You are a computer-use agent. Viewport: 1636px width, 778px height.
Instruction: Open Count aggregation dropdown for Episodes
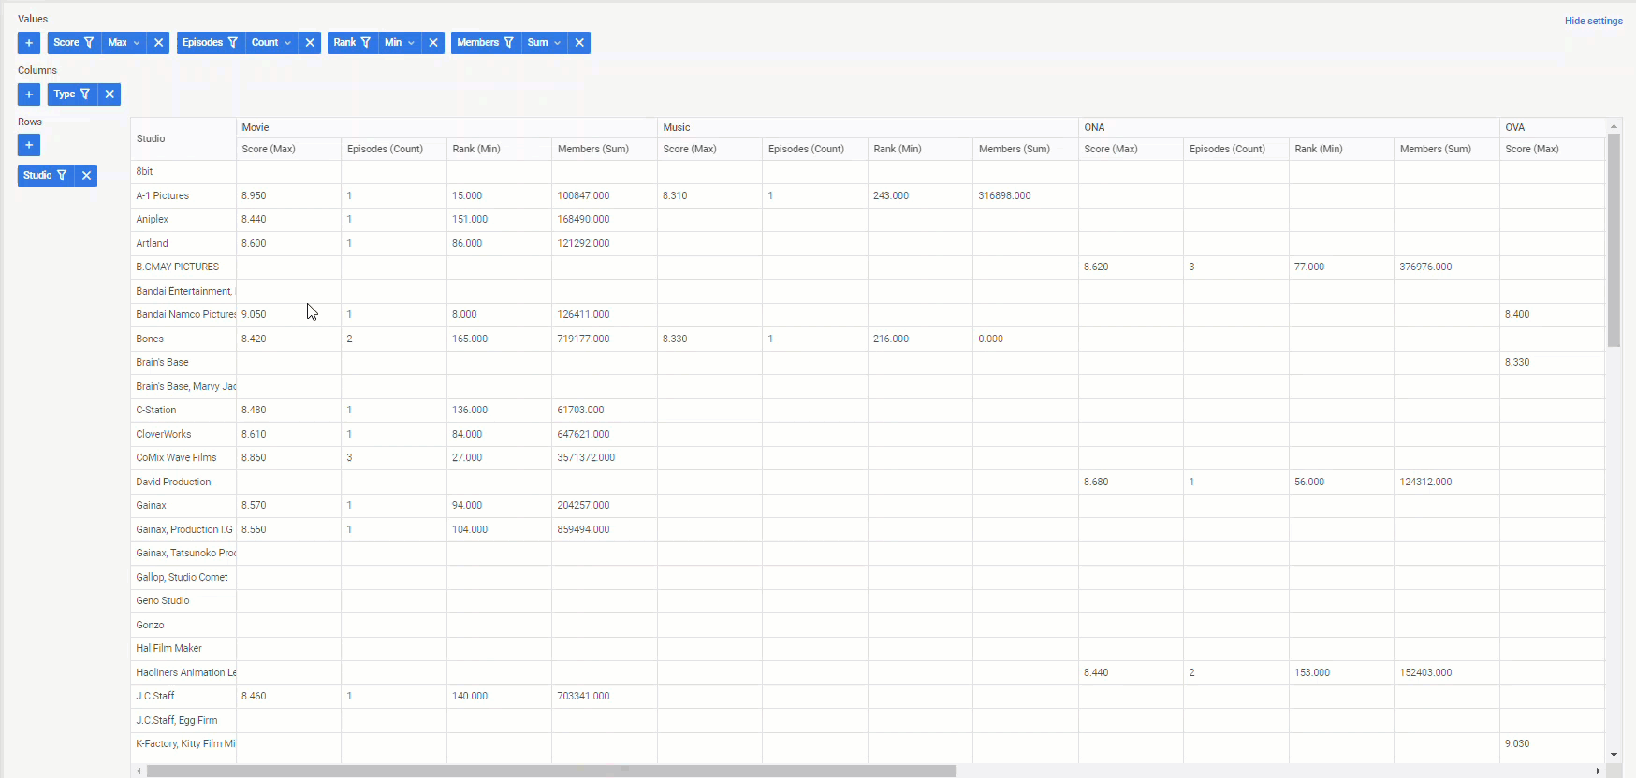click(x=271, y=43)
